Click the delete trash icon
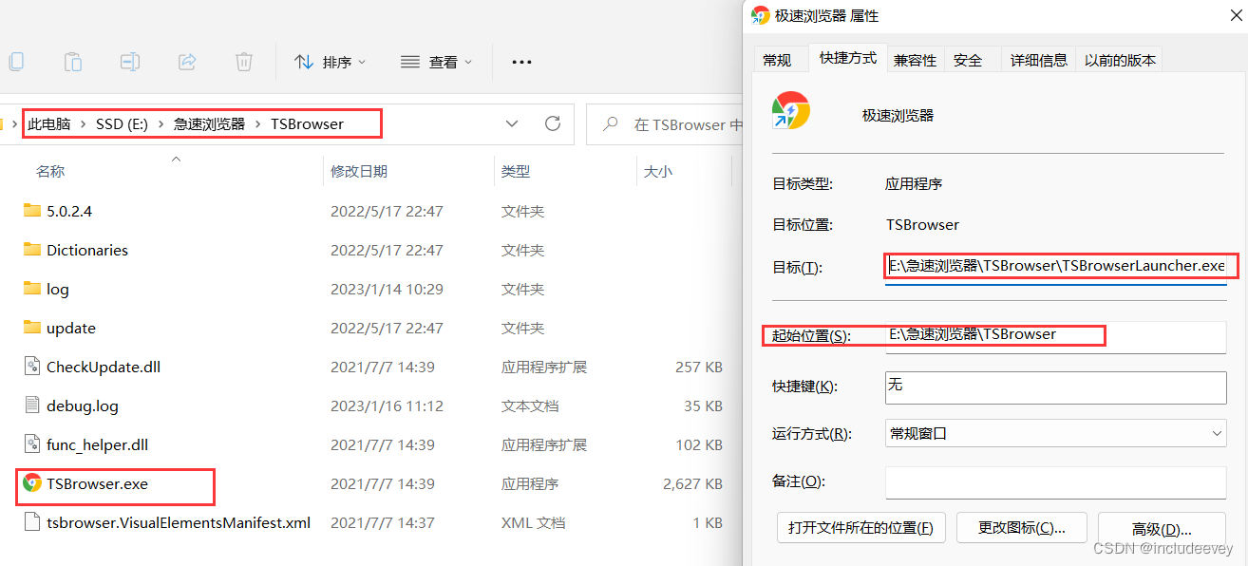Image resolution: width=1248 pixels, height=566 pixels. pyautogui.click(x=244, y=62)
